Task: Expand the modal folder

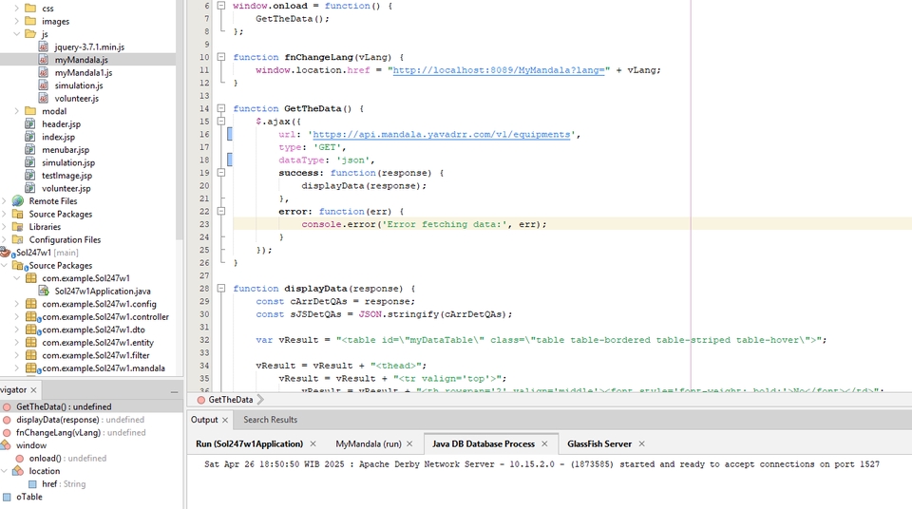Action: 17,110
